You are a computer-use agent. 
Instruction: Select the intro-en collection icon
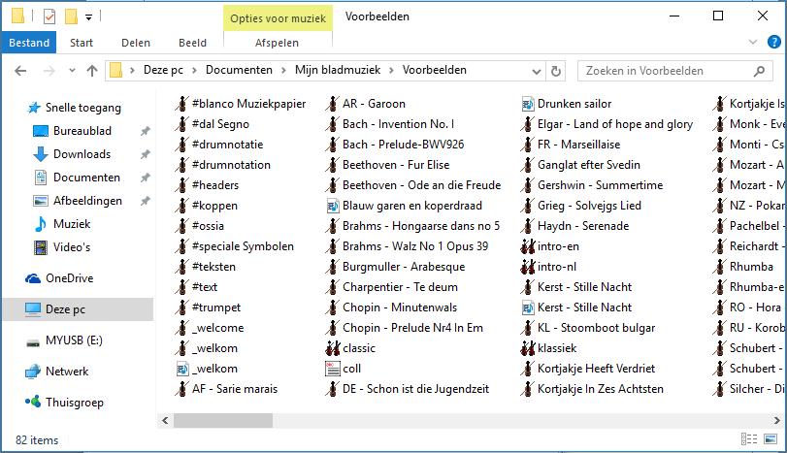point(528,246)
